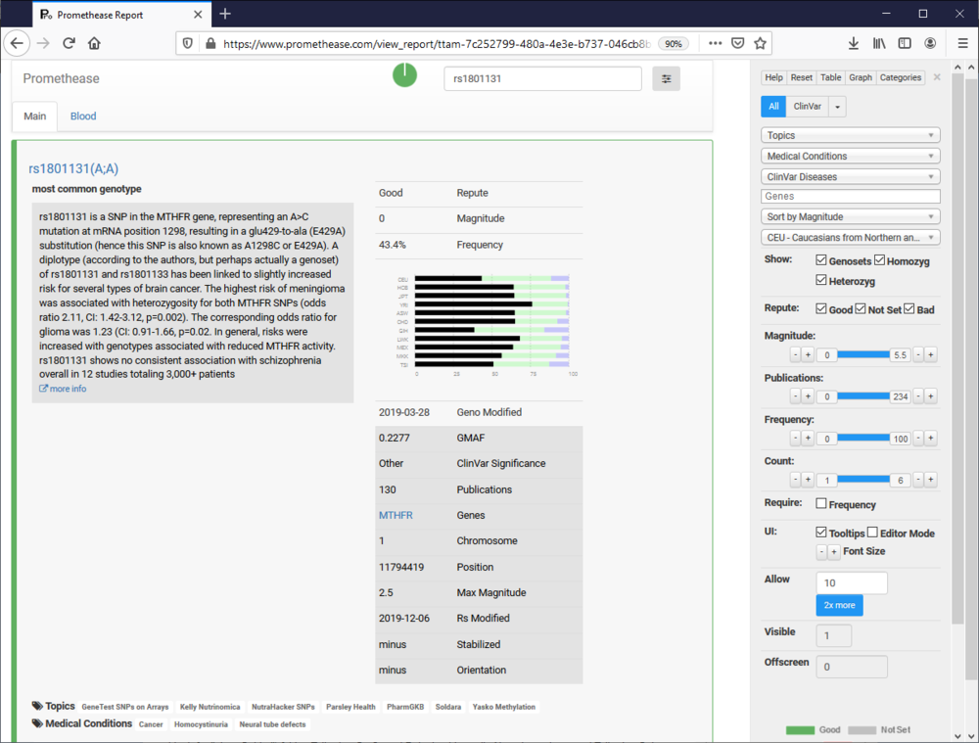
Task: Expand the Topics dropdown
Action: tap(850, 136)
